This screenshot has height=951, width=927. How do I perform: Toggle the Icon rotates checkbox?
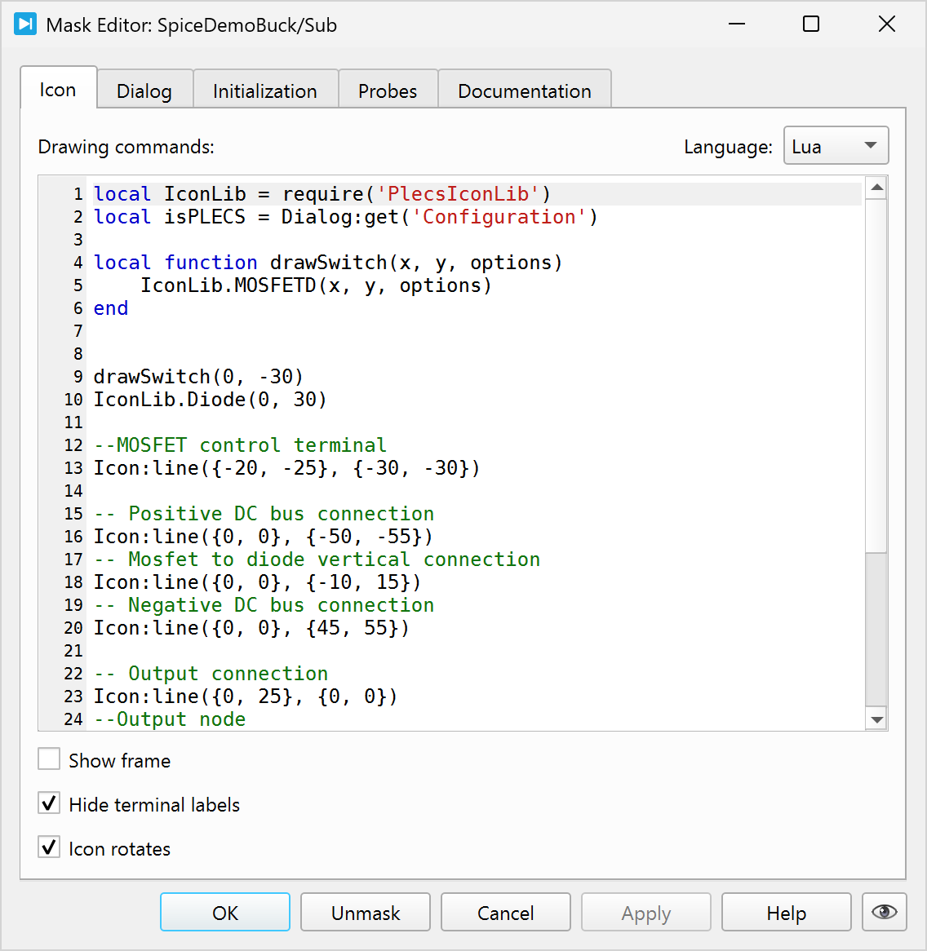[50, 848]
